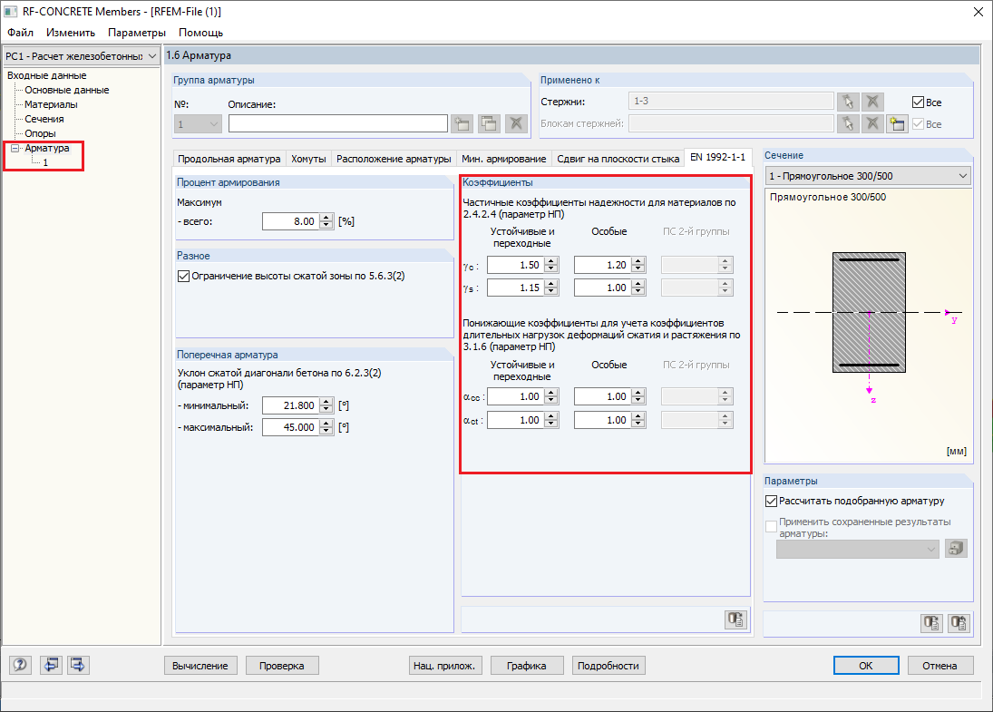Click the Нац. прилож. button
The image size is (993, 712).
444,666
